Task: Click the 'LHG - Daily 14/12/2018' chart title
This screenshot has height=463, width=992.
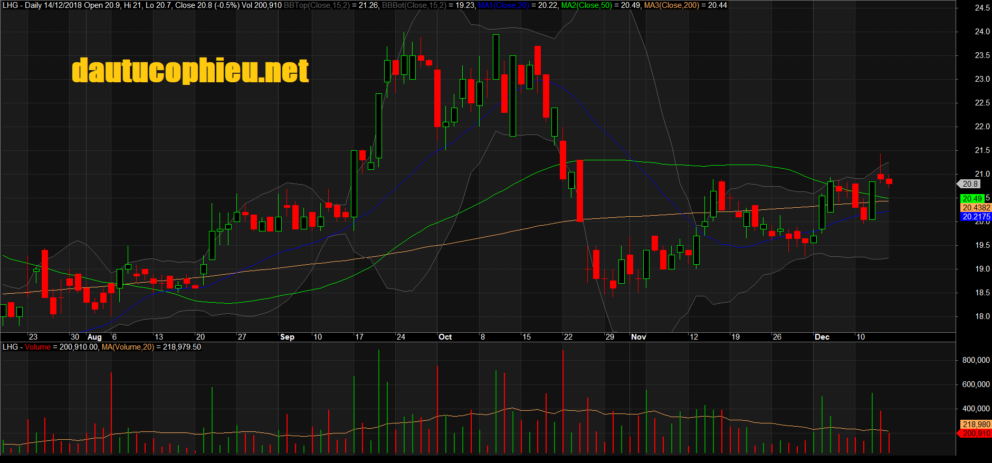Action: (42, 5)
